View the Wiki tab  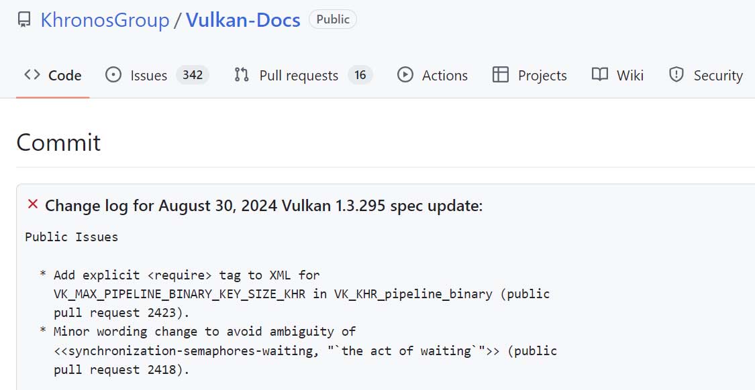pyautogui.click(x=630, y=75)
